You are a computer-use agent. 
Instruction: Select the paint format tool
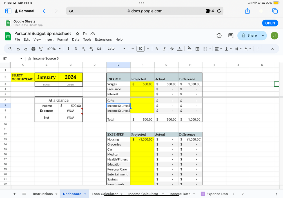41,49
